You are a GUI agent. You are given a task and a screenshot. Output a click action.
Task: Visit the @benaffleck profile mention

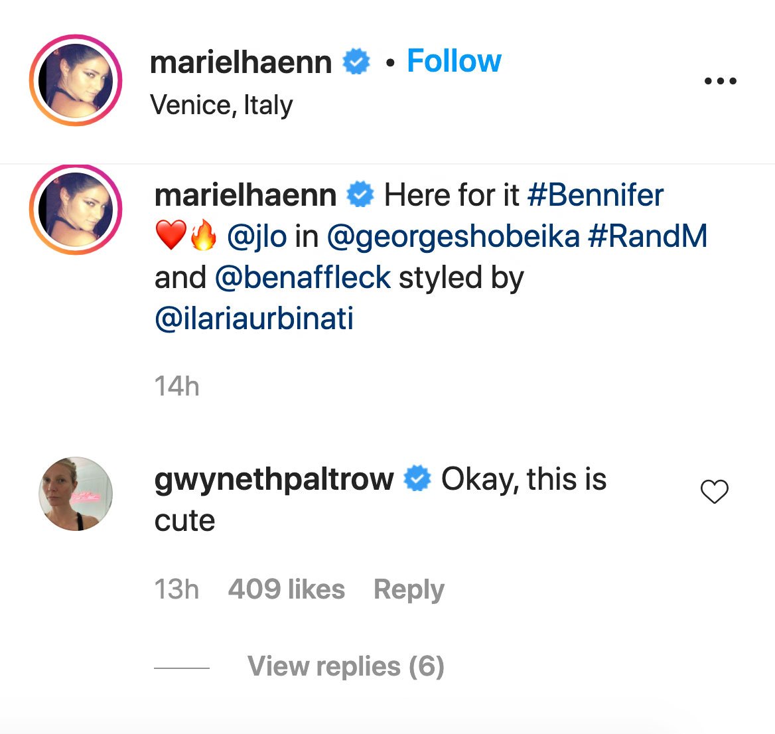303,277
